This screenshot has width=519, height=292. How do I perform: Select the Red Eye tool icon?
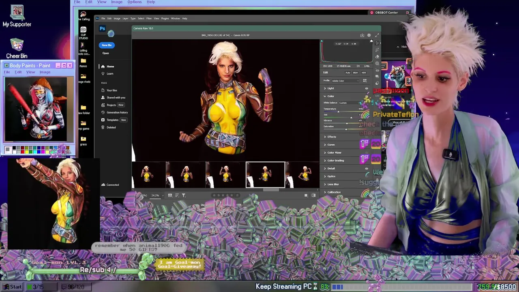(377, 70)
